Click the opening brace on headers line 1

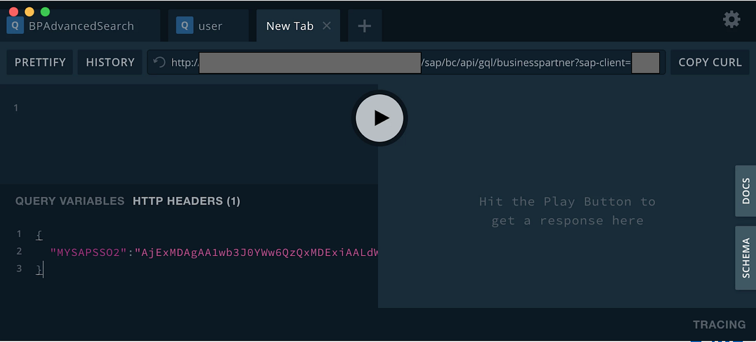click(39, 235)
